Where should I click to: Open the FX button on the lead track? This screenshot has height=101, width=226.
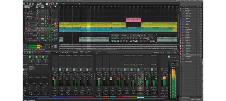click(x=42, y=24)
